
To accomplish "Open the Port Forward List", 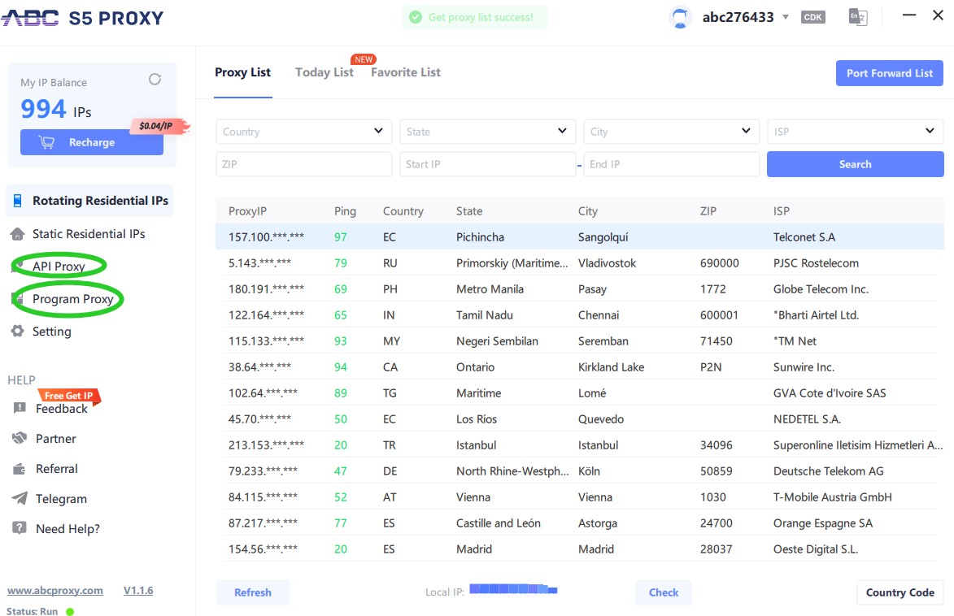I will pyautogui.click(x=889, y=73).
